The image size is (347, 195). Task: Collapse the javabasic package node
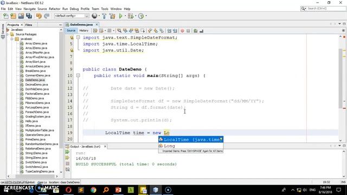coord(12,39)
